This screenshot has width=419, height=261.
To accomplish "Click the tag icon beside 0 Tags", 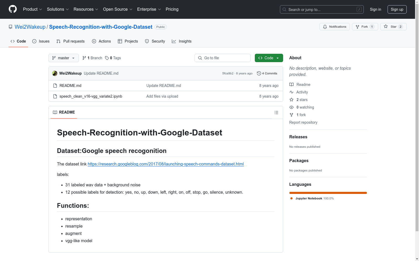I will [107, 58].
